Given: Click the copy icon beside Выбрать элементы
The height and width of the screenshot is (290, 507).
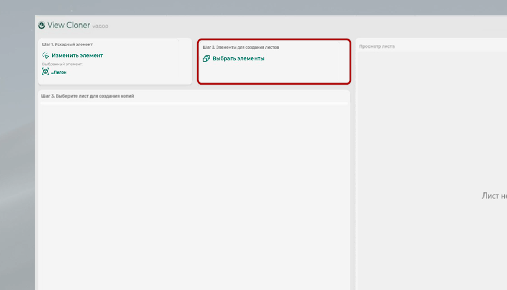Looking at the screenshot, I should (x=206, y=59).
